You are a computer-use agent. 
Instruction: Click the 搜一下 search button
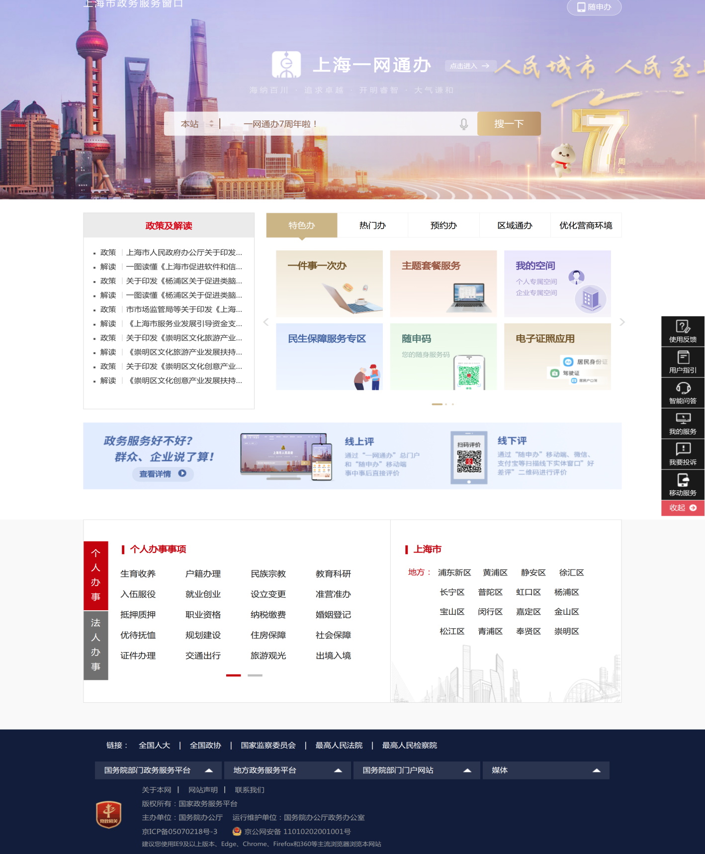point(509,124)
